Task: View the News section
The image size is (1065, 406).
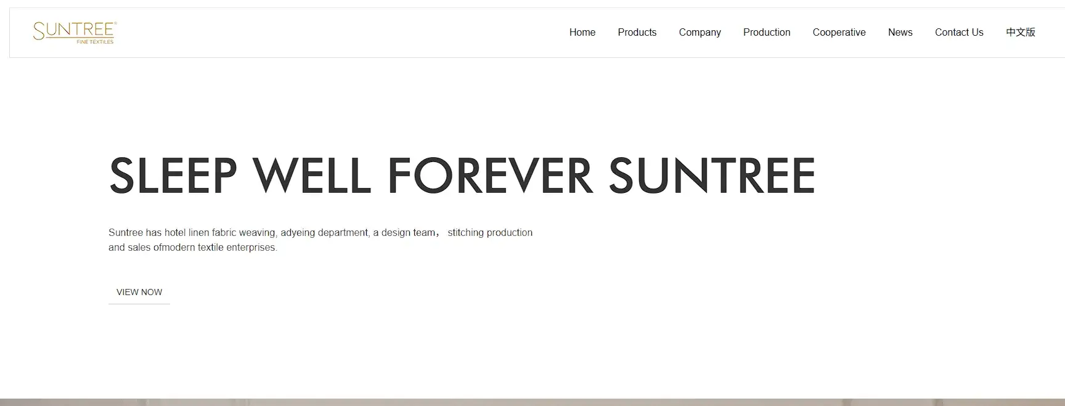Action: click(x=900, y=33)
